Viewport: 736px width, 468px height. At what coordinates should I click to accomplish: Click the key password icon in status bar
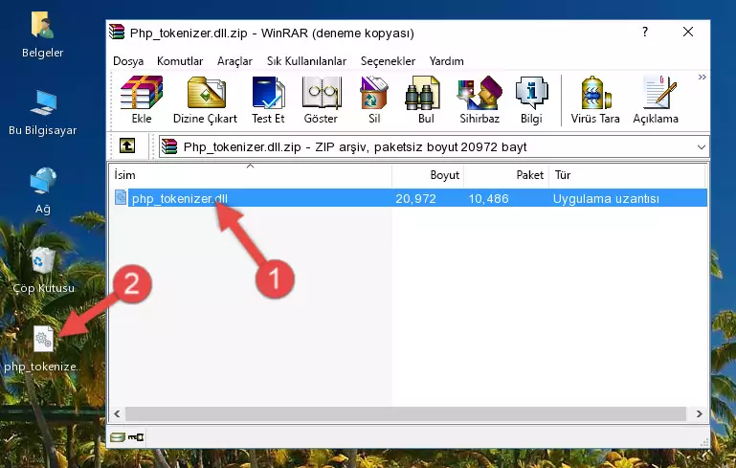point(136,437)
